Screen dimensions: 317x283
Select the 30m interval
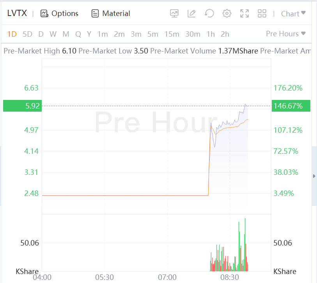[193, 34]
